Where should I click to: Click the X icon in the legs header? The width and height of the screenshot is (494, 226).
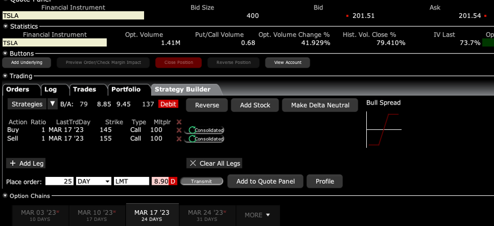coord(179,122)
